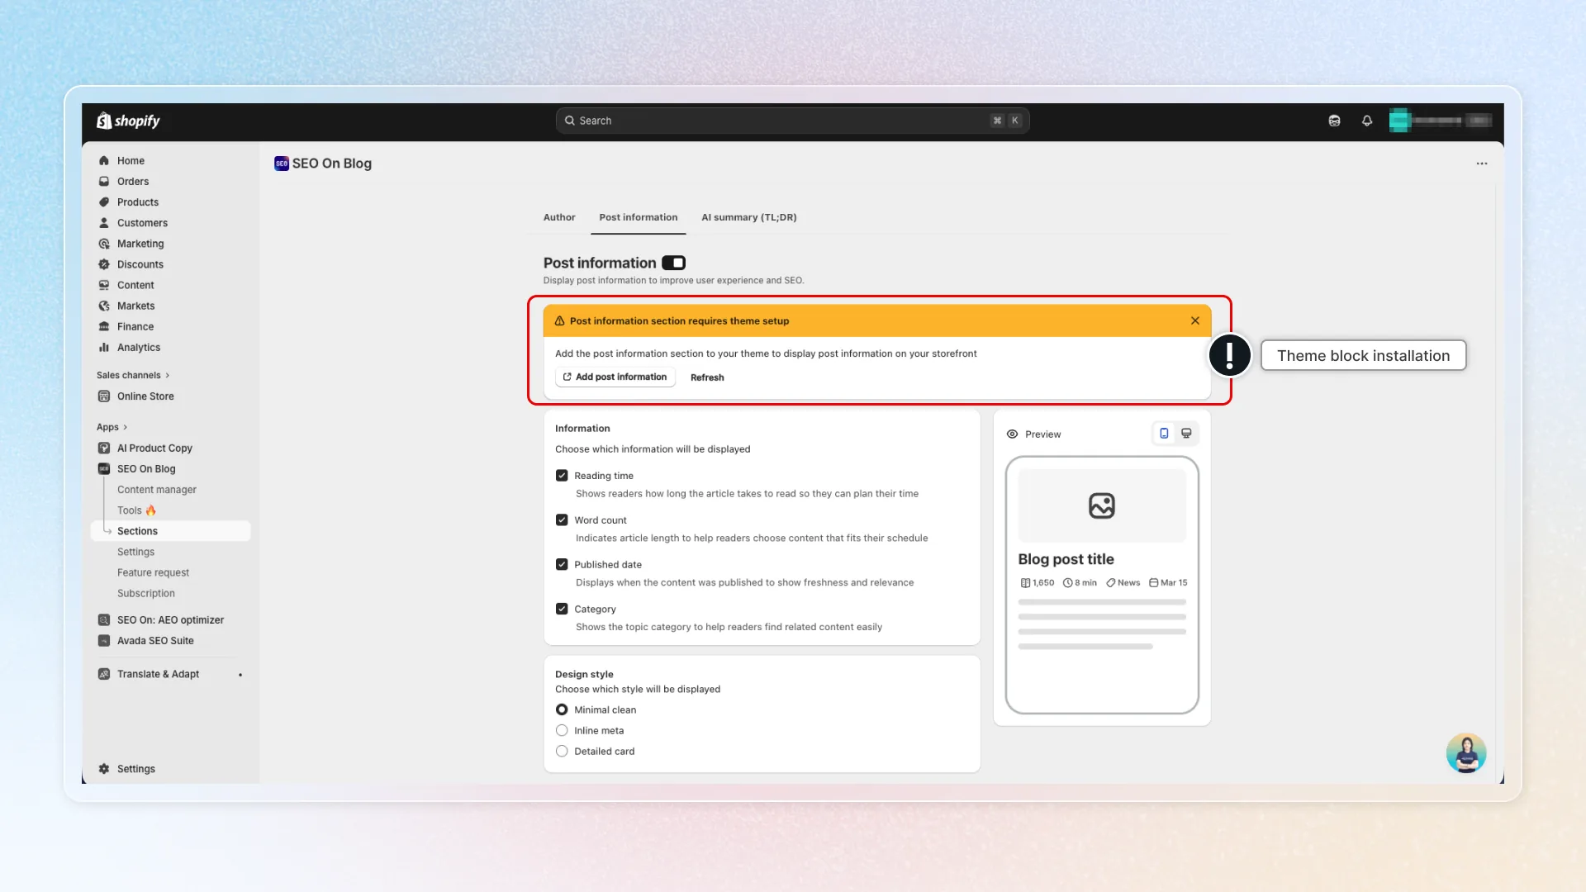The height and width of the screenshot is (892, 1586).
Task: Switch preview to desktop view
Action: pos(1186,434)
